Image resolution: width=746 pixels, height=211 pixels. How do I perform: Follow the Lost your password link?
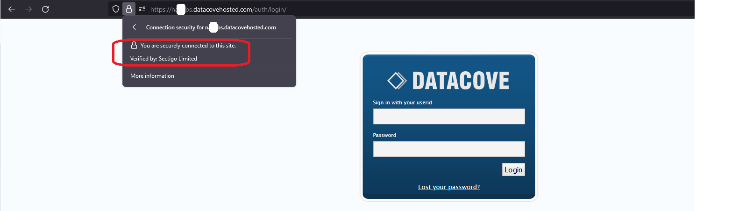[449, 187]
